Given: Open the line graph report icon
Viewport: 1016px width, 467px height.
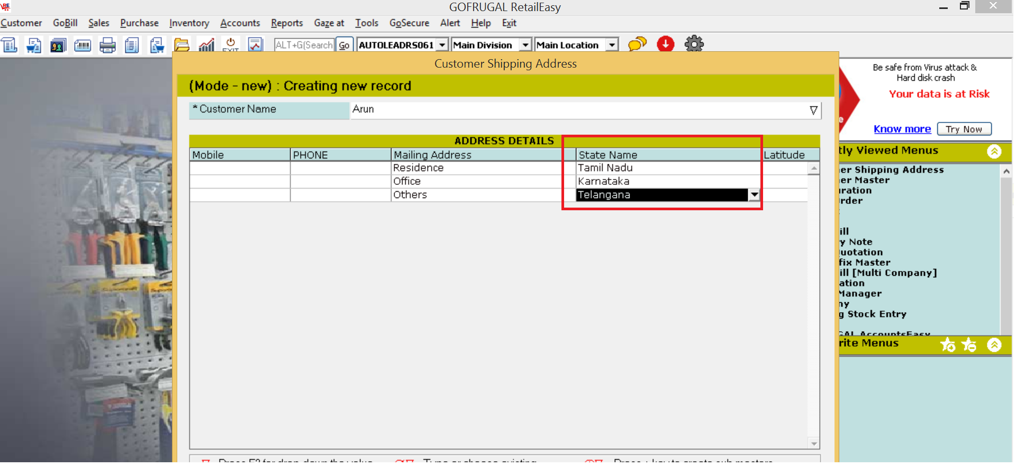Looking at the screenshot, I should click(x=256, y=45).
